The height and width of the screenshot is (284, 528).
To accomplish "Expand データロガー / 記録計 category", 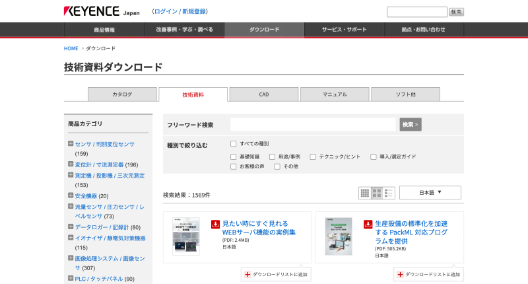I will point(71,227).
